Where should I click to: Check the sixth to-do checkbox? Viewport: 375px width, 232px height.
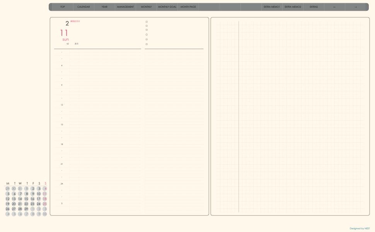tap(147, 44)
